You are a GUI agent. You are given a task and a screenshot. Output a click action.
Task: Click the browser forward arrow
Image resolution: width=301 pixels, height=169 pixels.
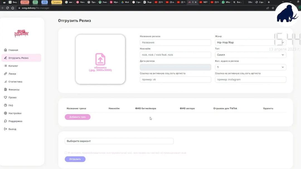[x=2, y=8]
